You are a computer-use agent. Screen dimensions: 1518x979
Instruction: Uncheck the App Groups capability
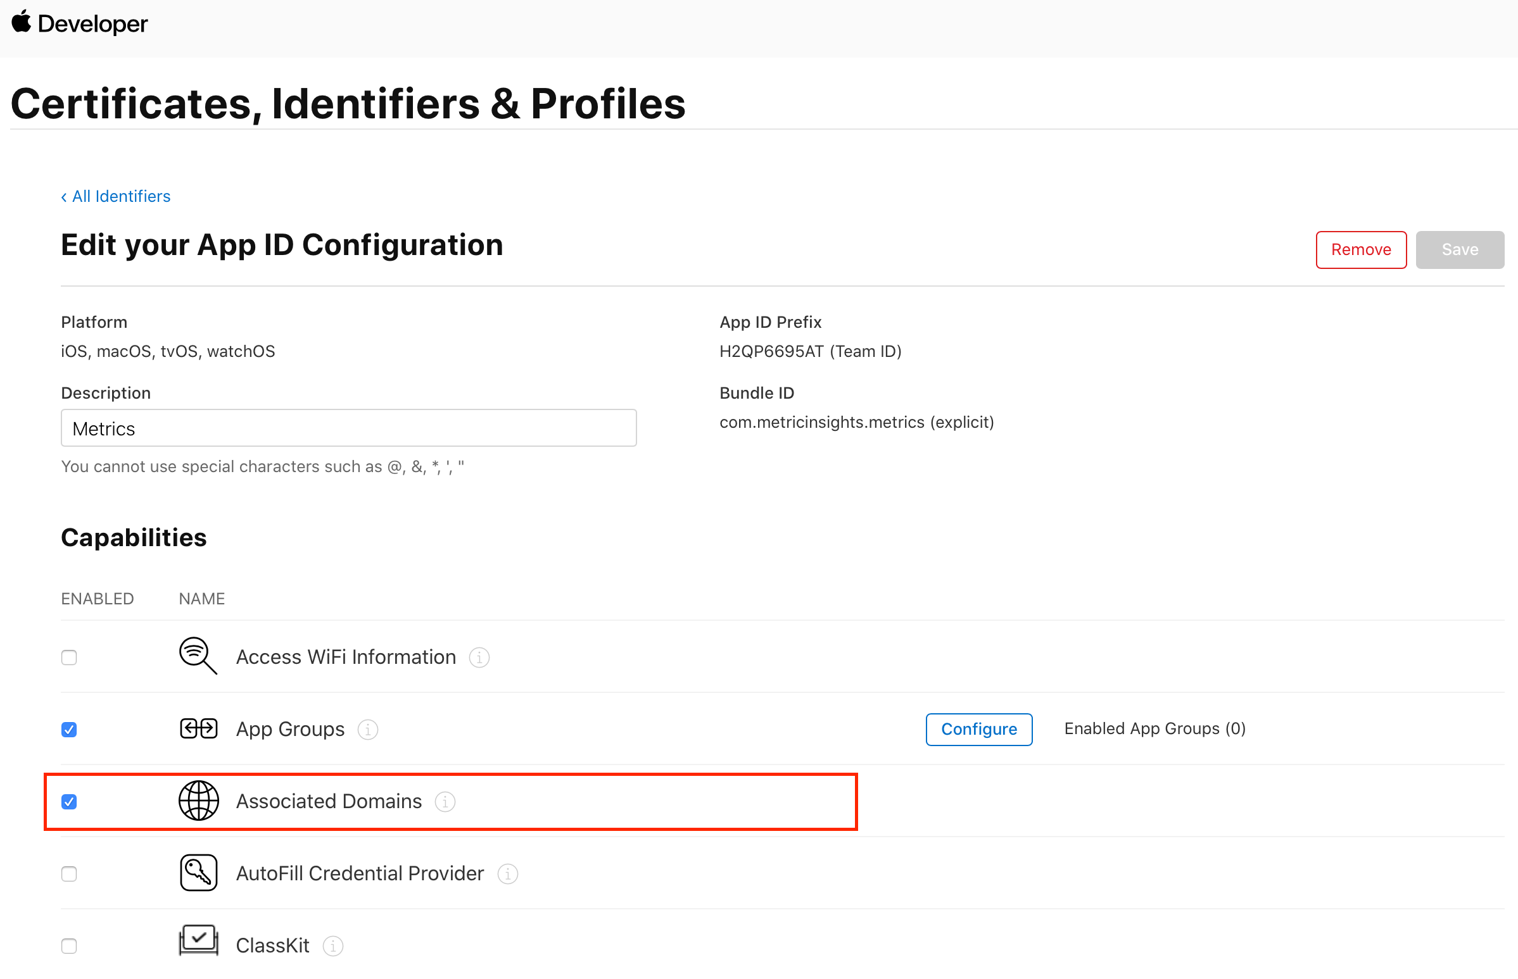(70, 729)
